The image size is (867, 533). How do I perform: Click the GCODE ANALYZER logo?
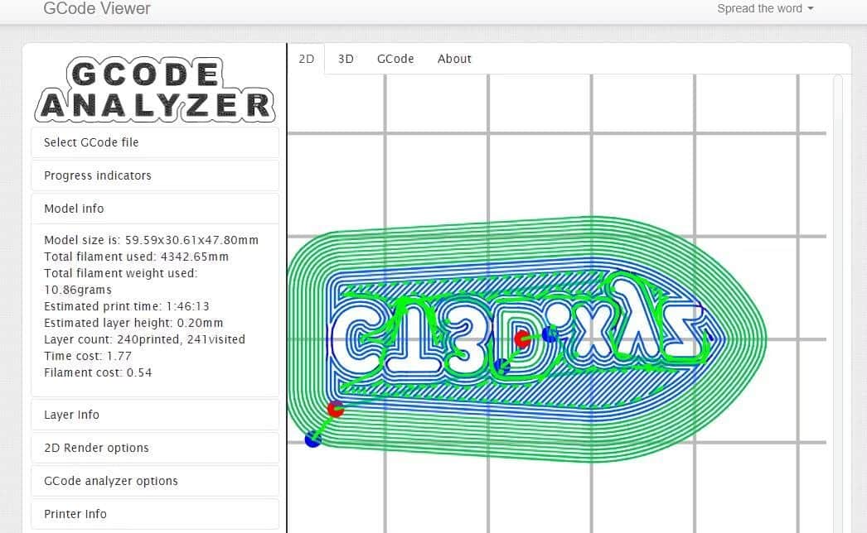pyautogui.click(x=154, y=88)
